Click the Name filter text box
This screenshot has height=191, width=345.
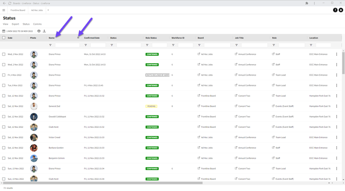(67, 45)
